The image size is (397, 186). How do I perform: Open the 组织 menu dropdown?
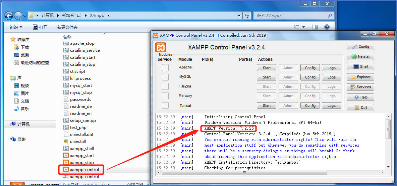16,27
